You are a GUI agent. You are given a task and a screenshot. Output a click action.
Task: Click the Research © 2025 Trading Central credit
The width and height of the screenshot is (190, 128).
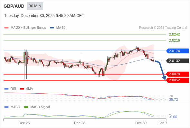coord(163,28)
